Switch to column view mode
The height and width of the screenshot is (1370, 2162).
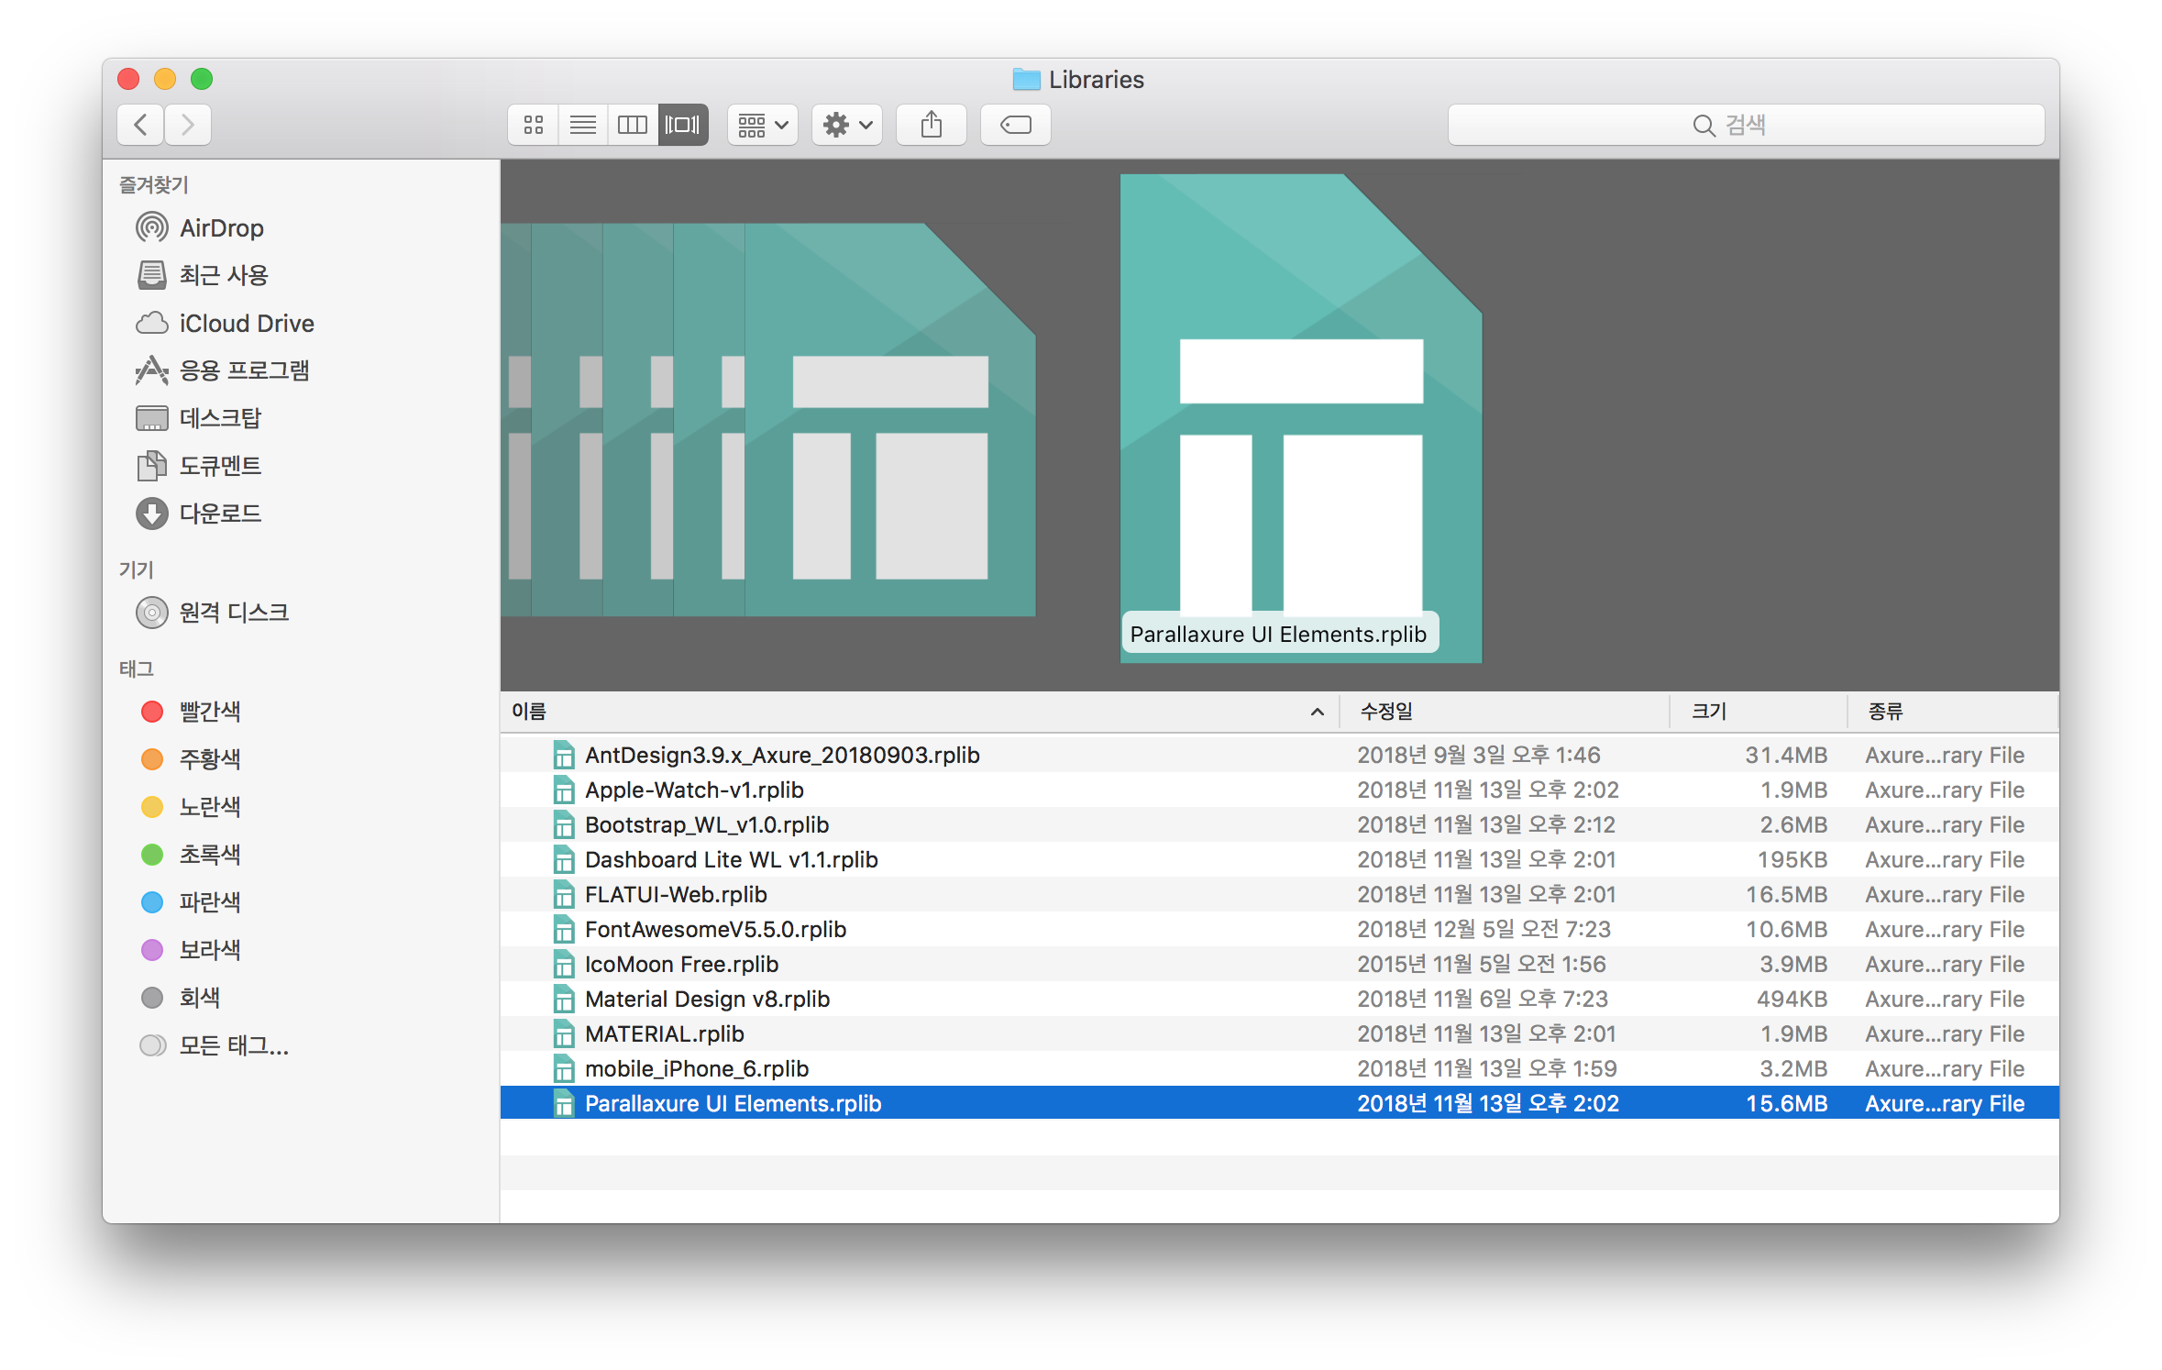tap(632, 125)
